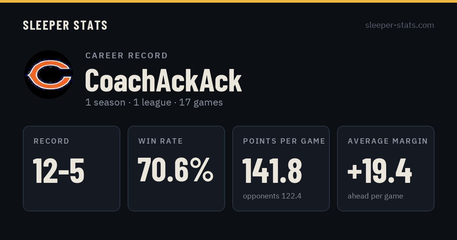This screenshot has height=240, width=457.
Task: Open the sleeper-stats.com link
Action: 399,25
